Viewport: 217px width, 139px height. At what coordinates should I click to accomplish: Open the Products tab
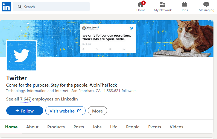(x=56, y=127)
